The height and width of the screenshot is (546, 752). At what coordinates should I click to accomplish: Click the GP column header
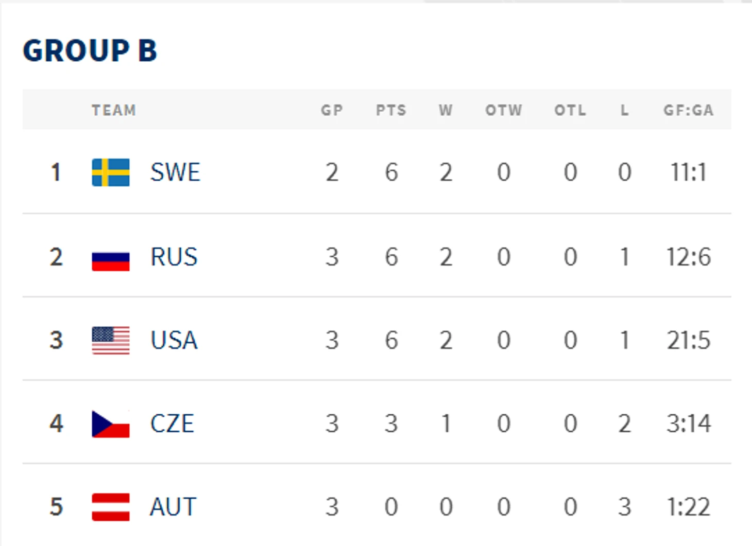[332, 110]
